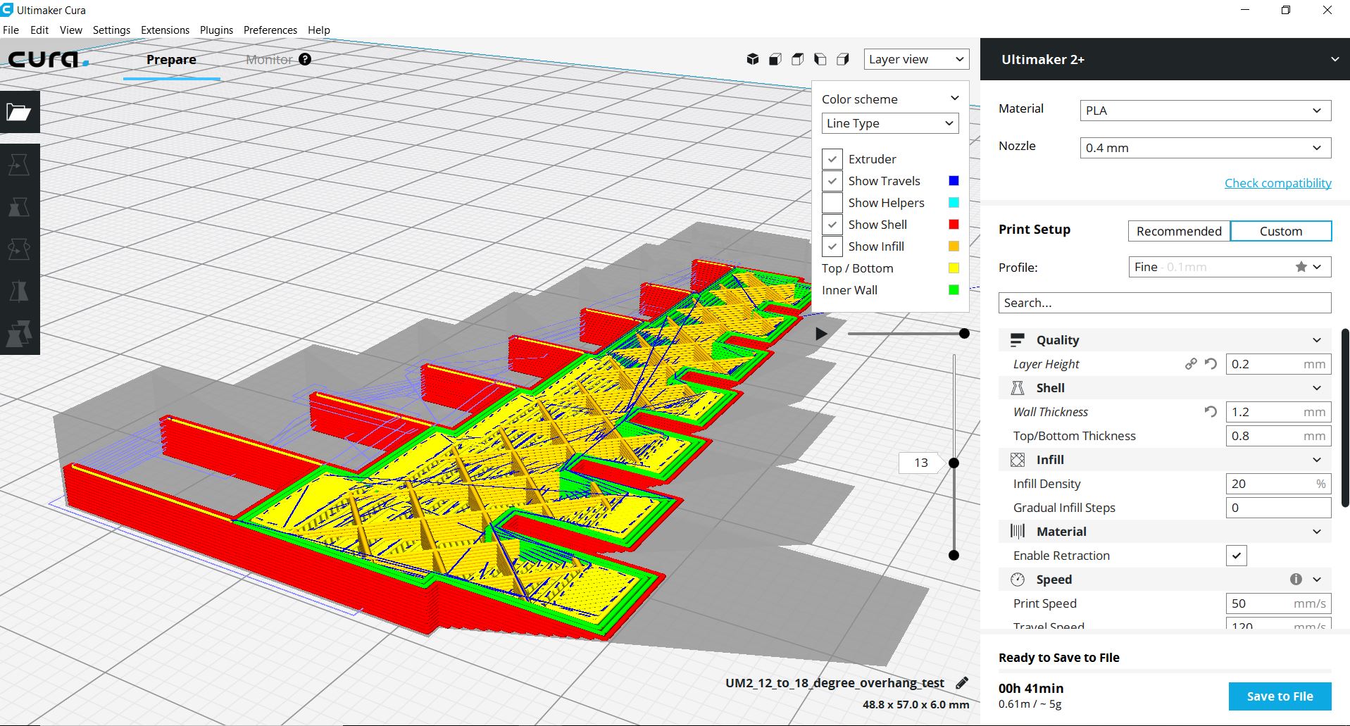The height and width of the screenshot is (726, 1350).
Task: Collapse the Shell settings section
Action: 1317,388
